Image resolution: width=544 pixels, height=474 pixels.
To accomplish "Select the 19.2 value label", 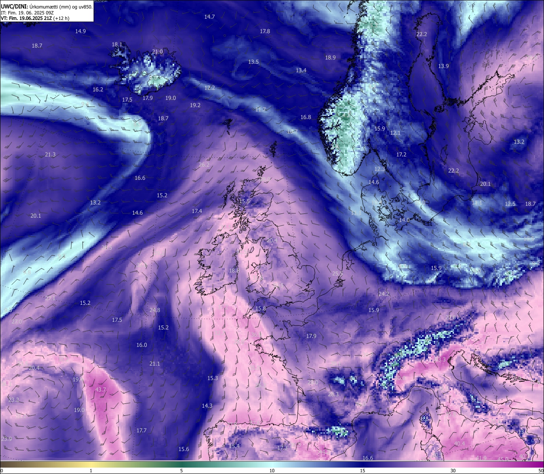I will [195, 105].
